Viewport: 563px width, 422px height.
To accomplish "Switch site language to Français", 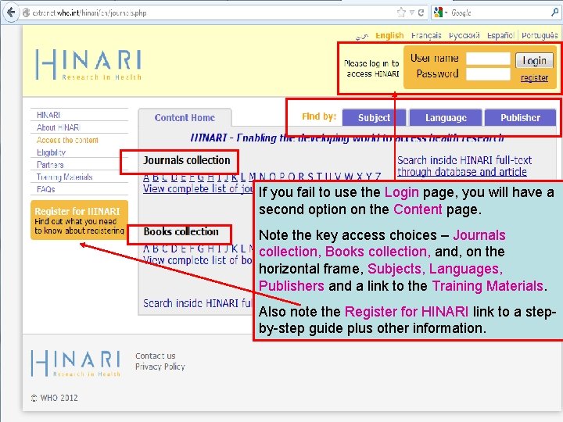I will (x=426, y=35).
